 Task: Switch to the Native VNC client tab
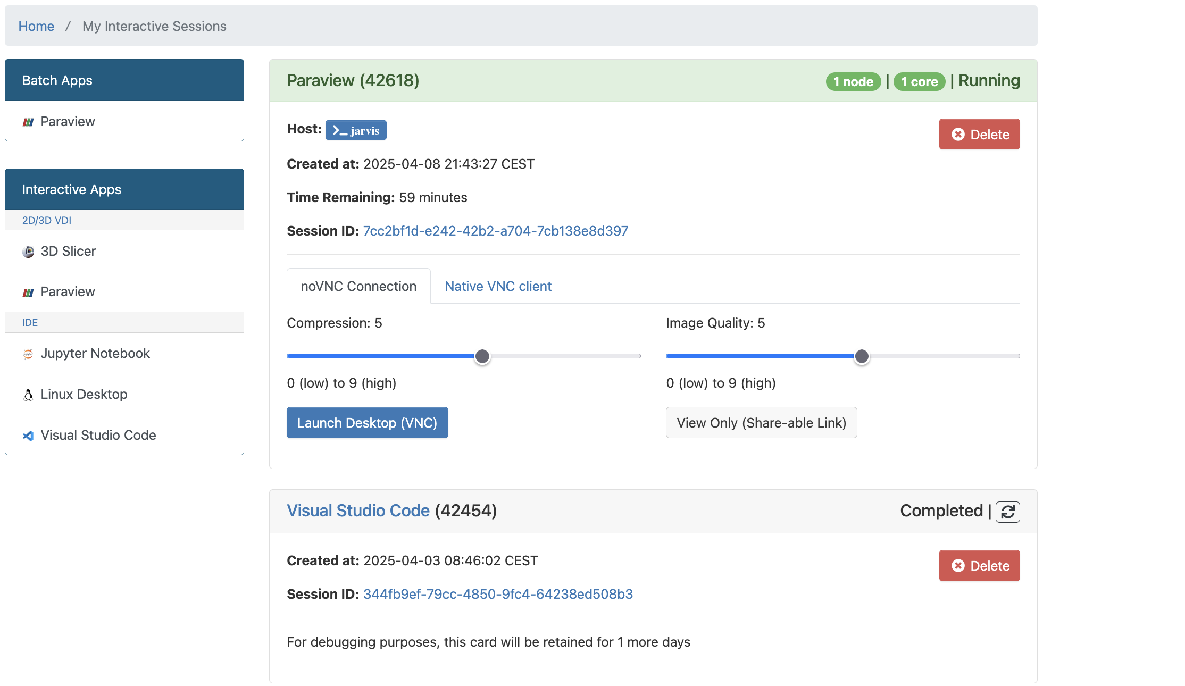[498, 286]
